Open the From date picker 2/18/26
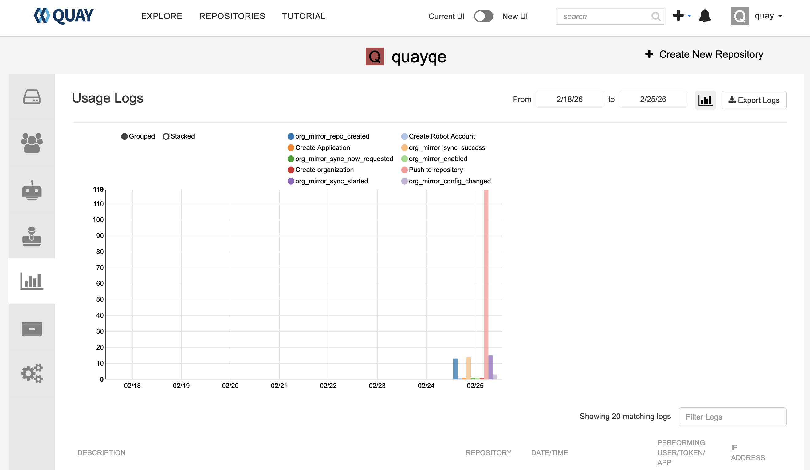Image resolution: width=810 pixels, height=470 pixels. (569, 99)
